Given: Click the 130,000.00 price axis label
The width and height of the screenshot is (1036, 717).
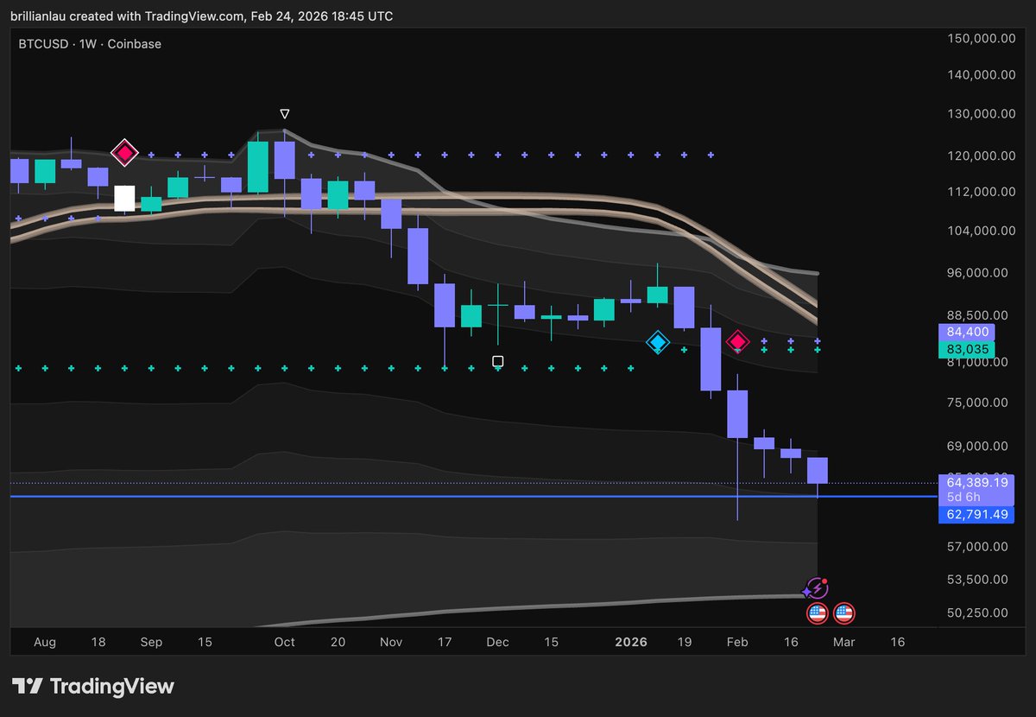Looking at the screenshot, I should tap(980, 114).
